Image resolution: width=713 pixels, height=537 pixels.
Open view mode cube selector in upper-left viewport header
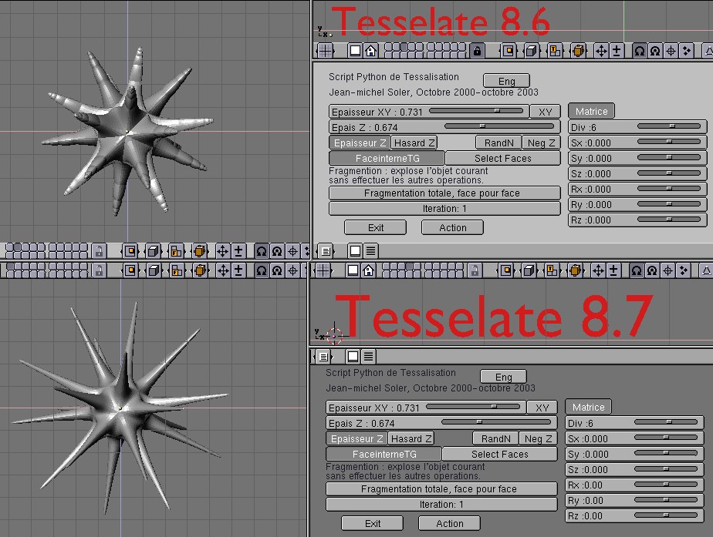[x=154, y=250]
